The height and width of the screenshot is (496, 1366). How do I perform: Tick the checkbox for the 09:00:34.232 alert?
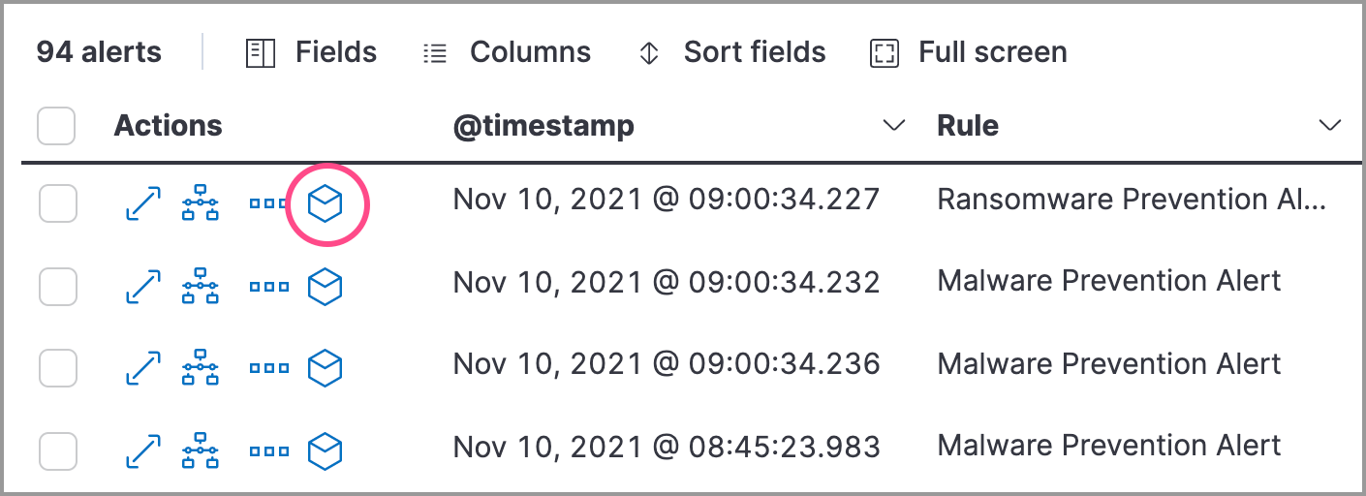57,287
